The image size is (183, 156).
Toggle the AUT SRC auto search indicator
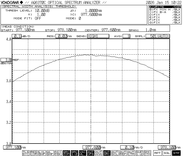click(107, 153)
